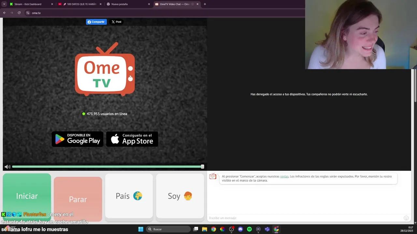
Task: Share on Facebook with Compartir button
Action: (x=96, y=22)
